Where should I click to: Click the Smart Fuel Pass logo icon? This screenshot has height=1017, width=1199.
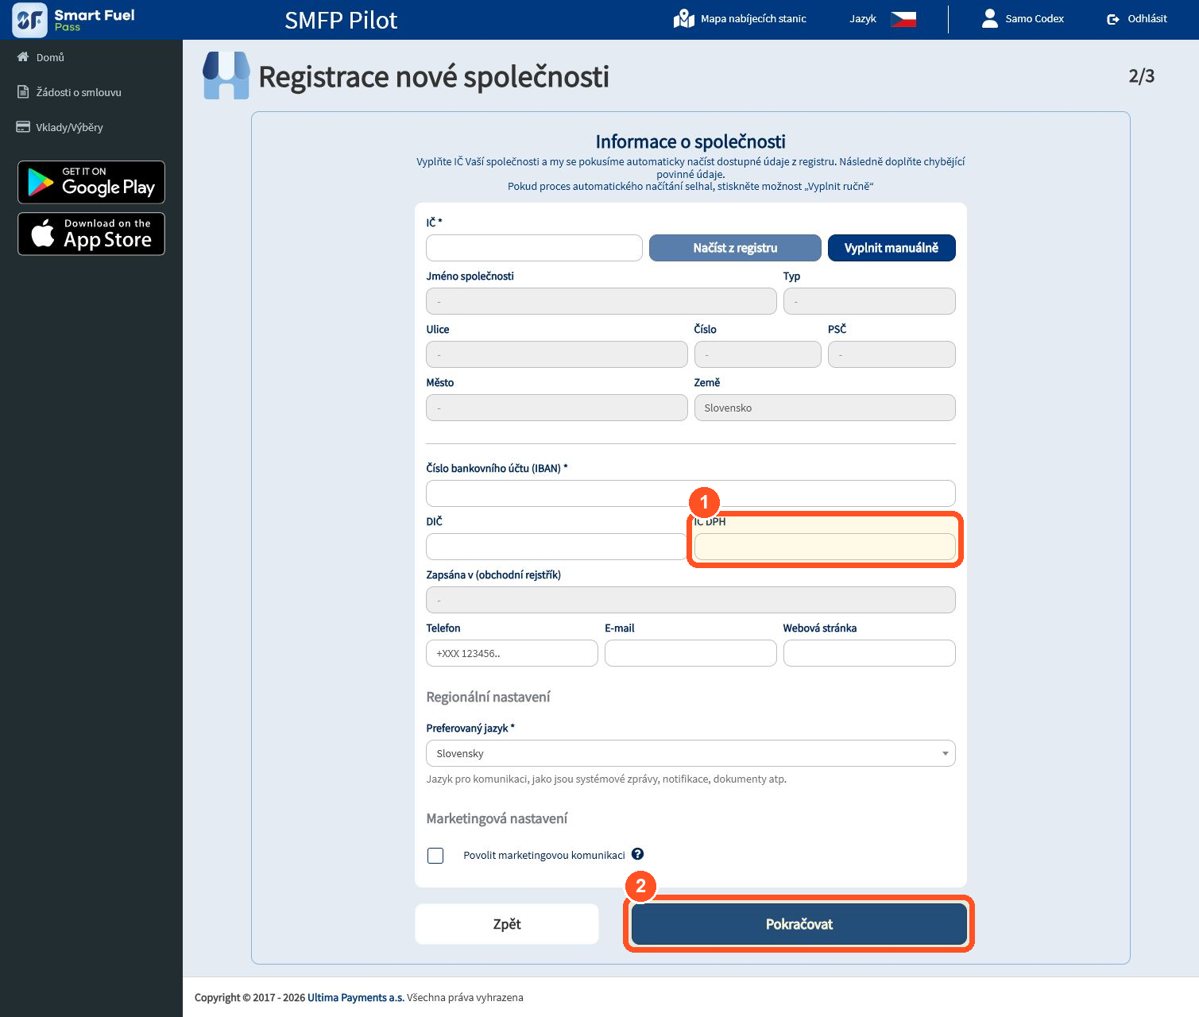[30, 20]
